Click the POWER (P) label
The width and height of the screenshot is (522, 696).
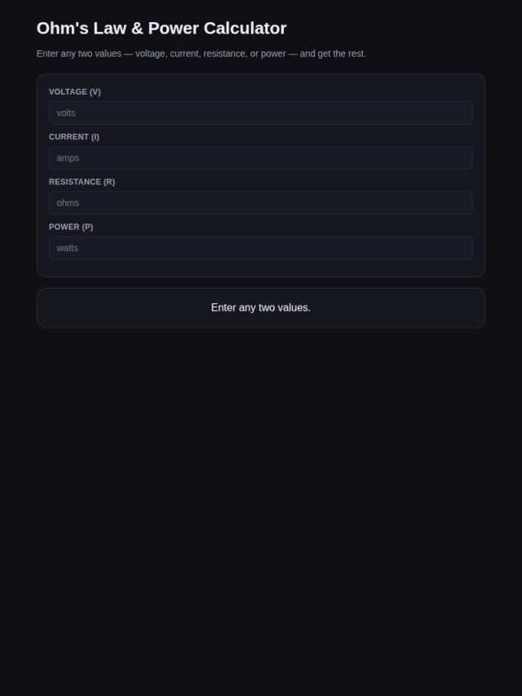71,227
